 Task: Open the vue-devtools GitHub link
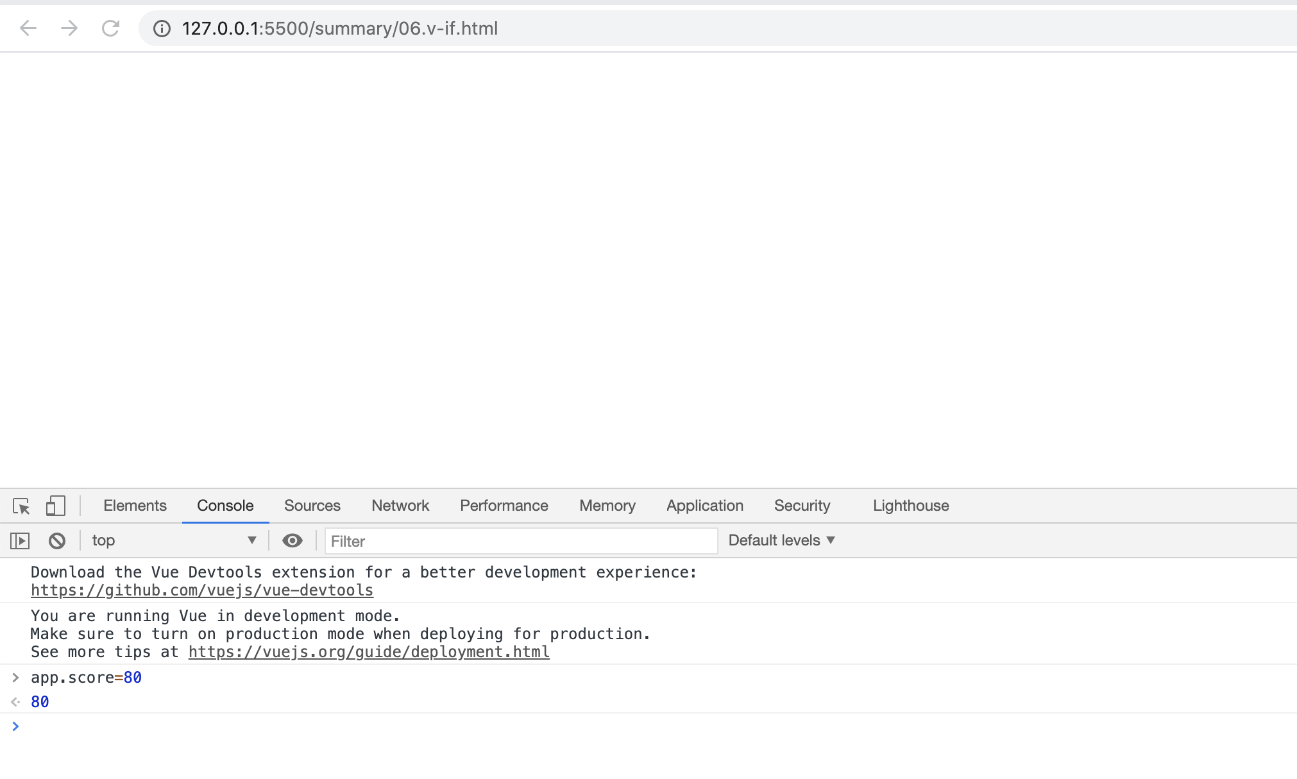(x=202, y=590)
